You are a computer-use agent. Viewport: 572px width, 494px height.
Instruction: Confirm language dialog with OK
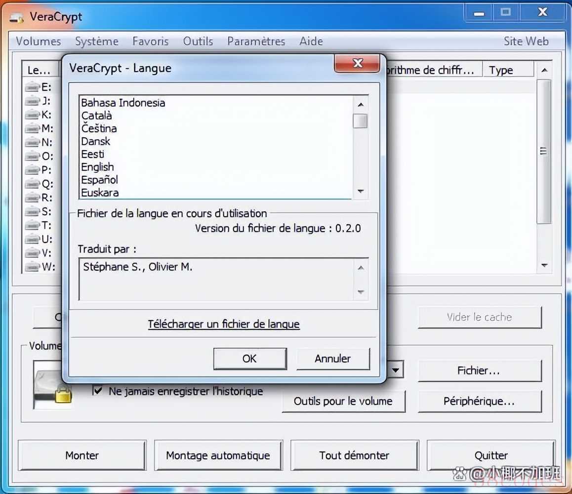click(250, 359)
